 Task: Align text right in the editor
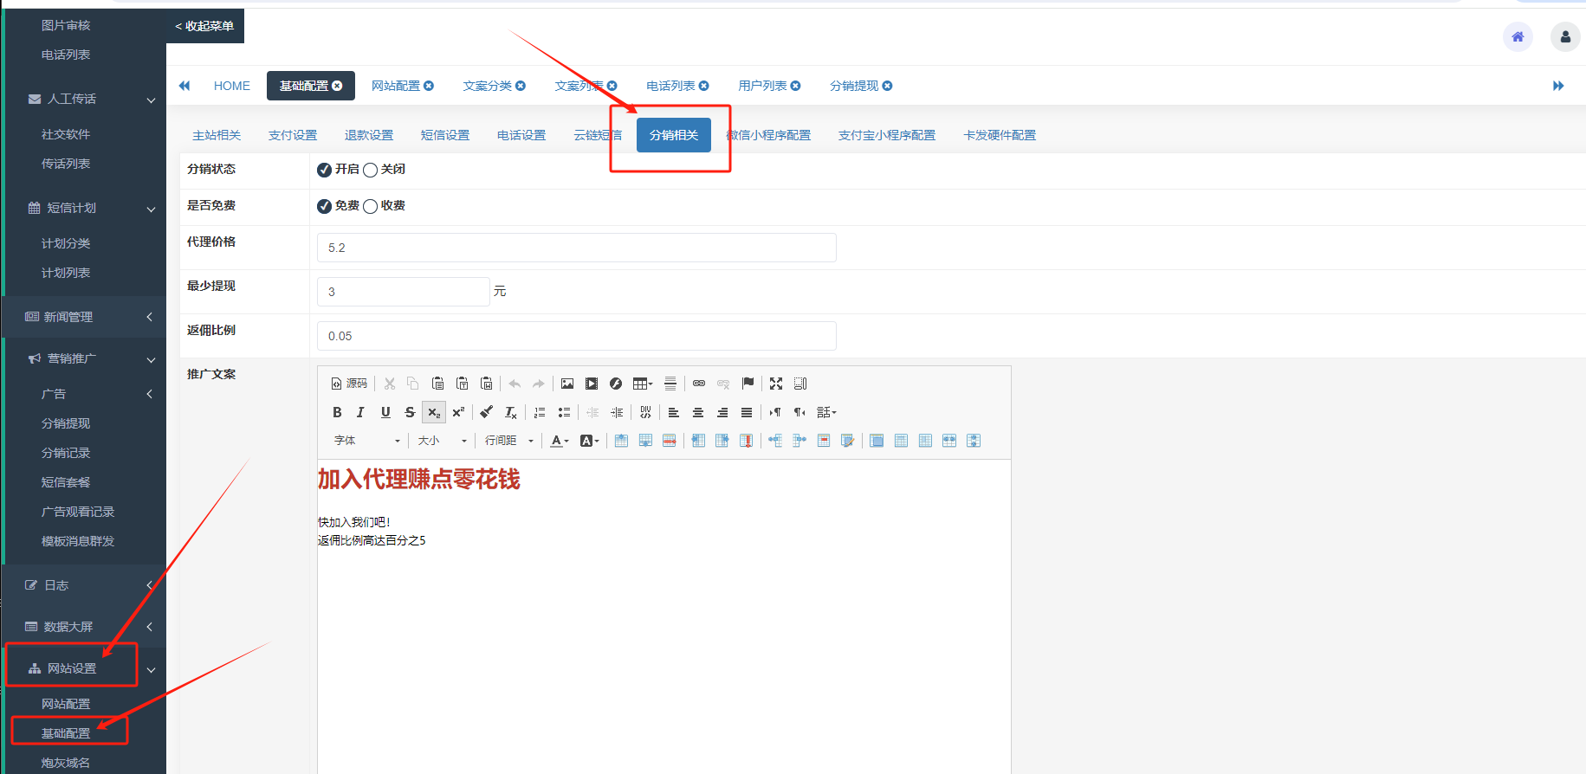(722, 412)
